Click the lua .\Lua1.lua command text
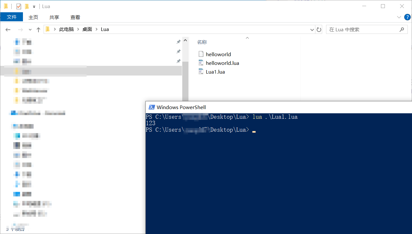The width and height of the screenshot is (412, 234). (x=275, y=117)
